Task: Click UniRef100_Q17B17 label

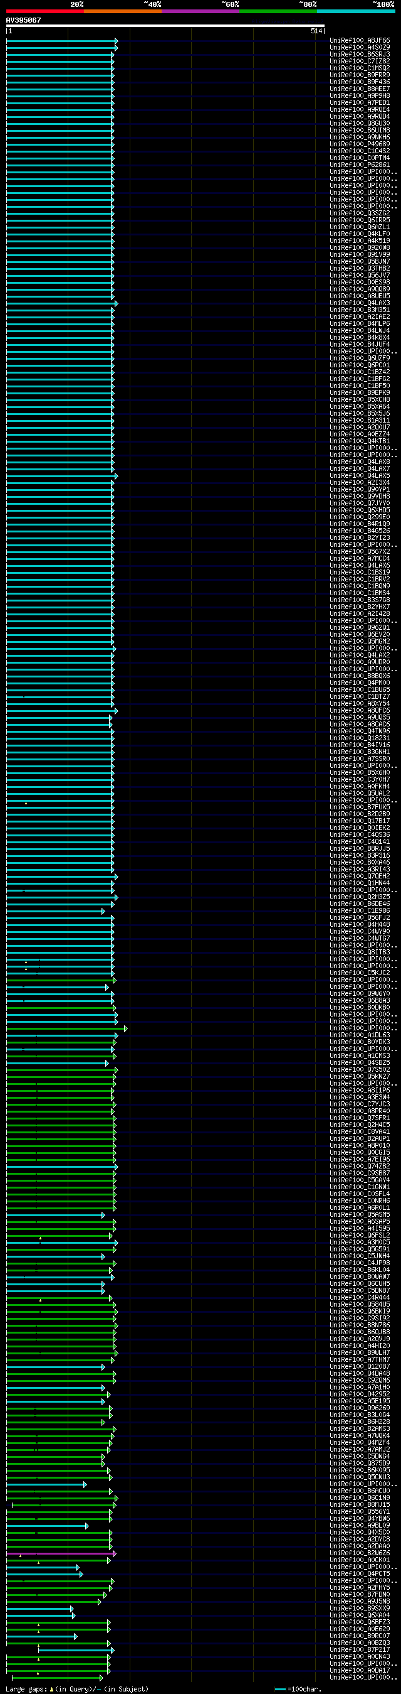Action: 360,821
